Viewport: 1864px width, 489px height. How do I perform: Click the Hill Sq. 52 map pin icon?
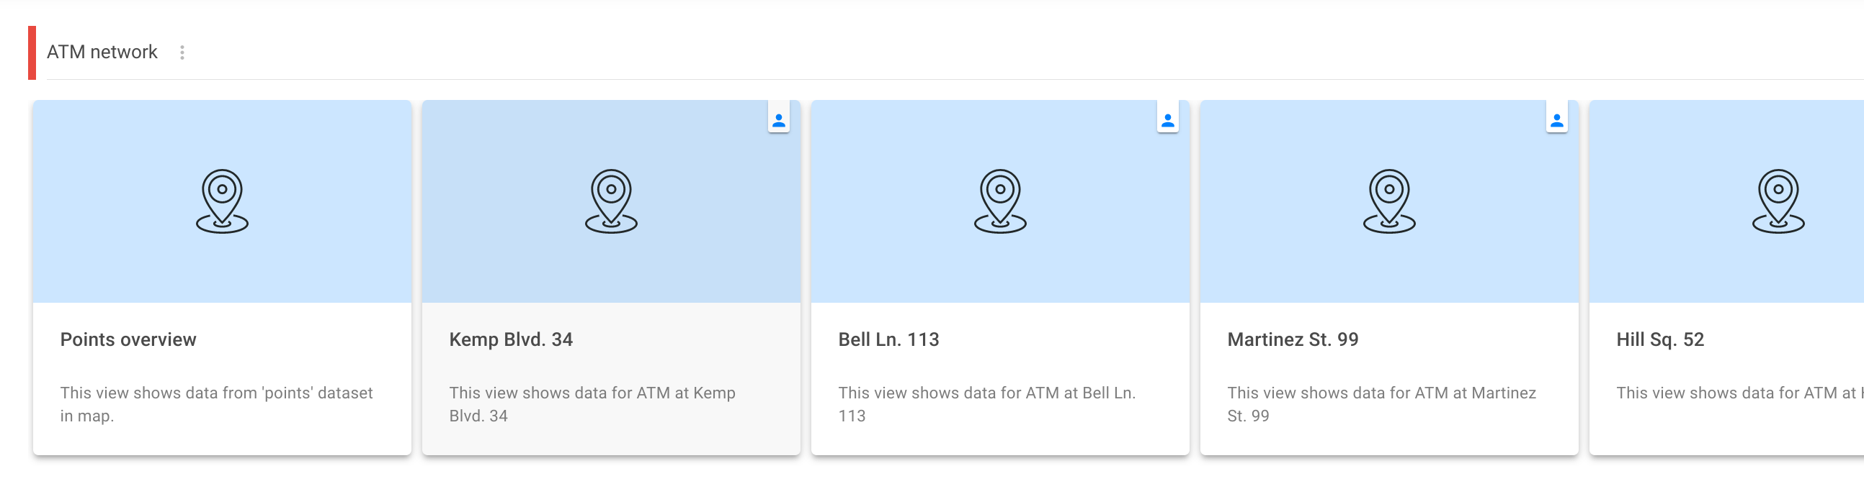pyautogui.click(x=1778, y=201)
